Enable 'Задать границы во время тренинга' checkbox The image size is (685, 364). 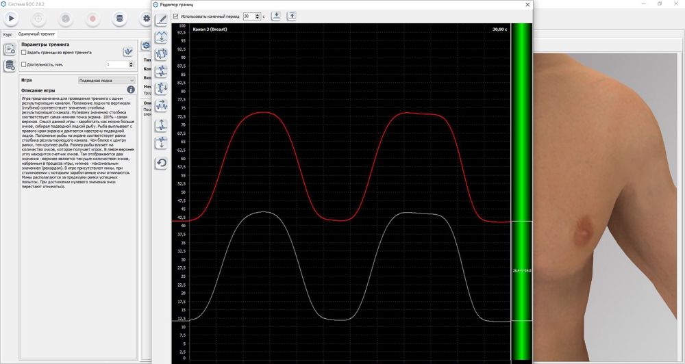[24, 52]
